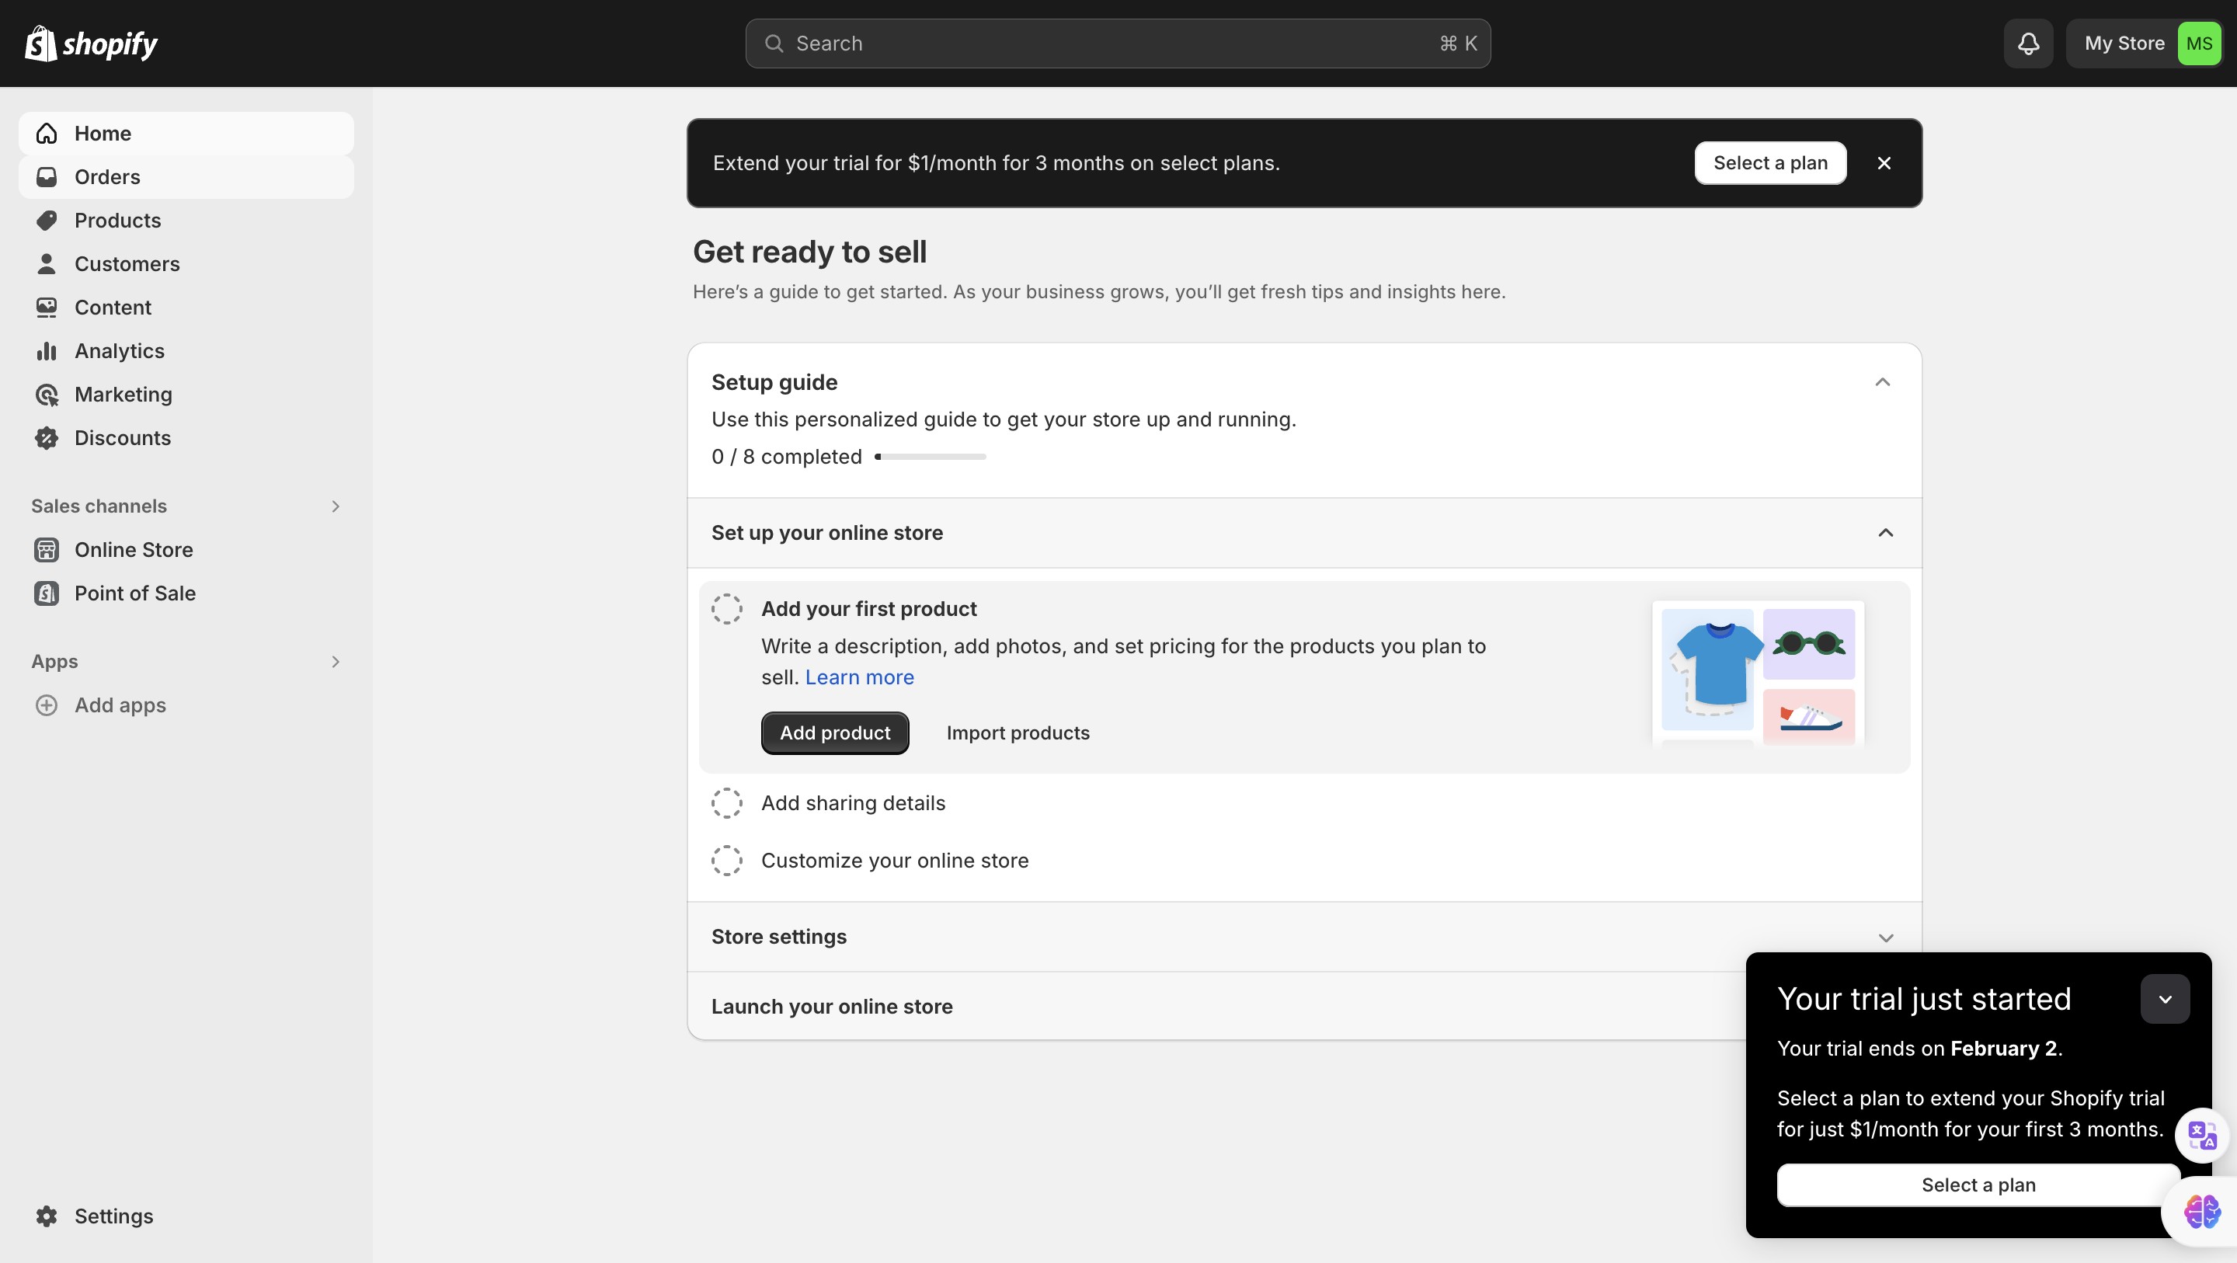Click the Shopify logo

pyautogui.click(x=91, y=43)
